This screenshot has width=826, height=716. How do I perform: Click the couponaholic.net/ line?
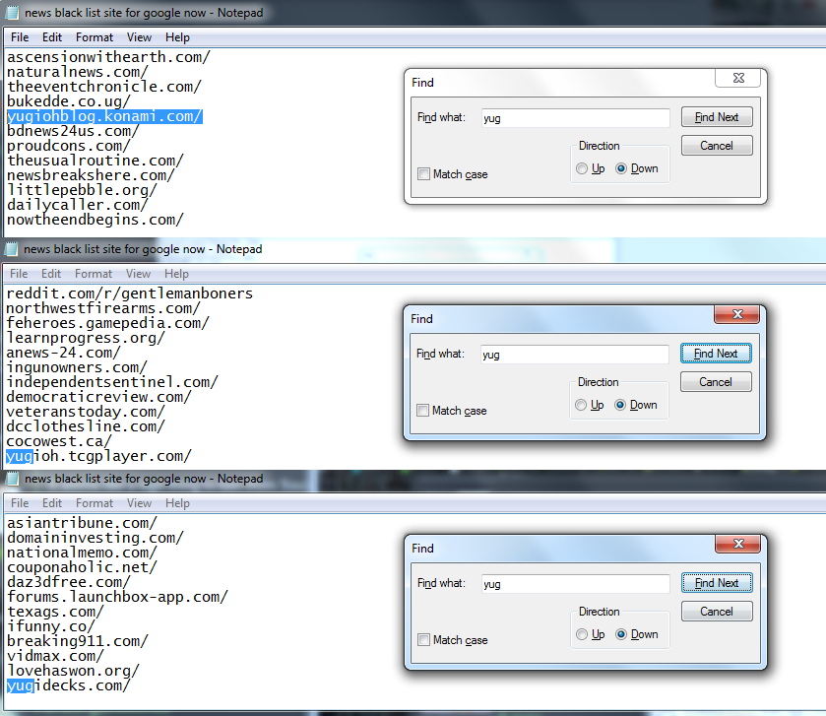tap(82, 567)
